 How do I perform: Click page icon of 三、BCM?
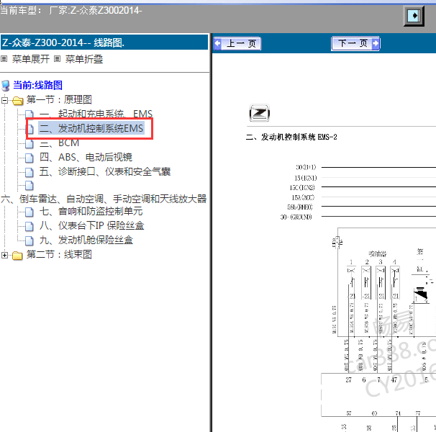coord(29,143)
